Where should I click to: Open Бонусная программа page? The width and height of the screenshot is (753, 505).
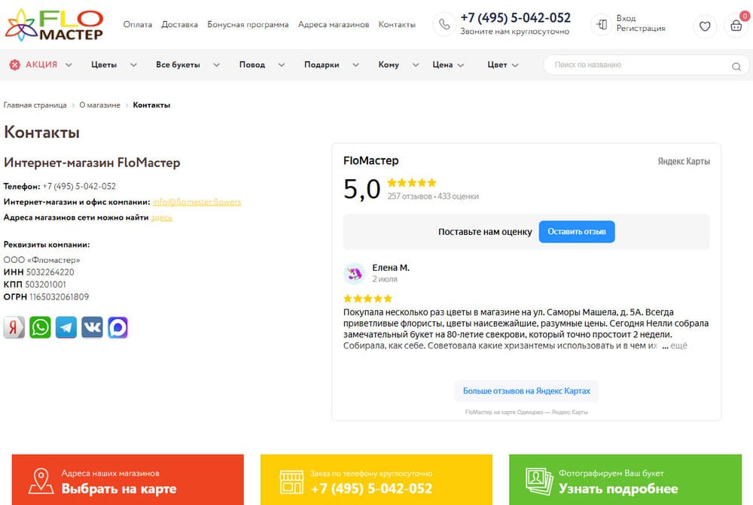click(x=248, y=25)
